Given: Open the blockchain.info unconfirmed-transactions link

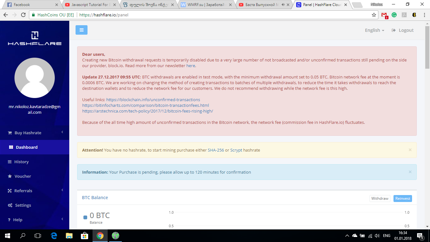Looking at the screenshot, I should (153, 100).
